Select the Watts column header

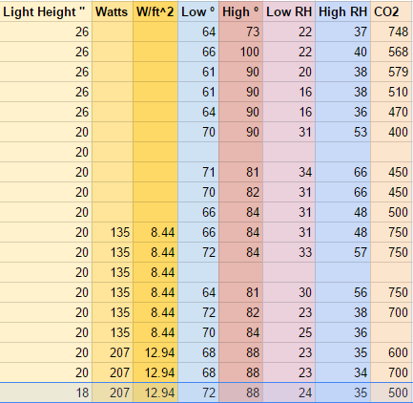tap(113, 11)
